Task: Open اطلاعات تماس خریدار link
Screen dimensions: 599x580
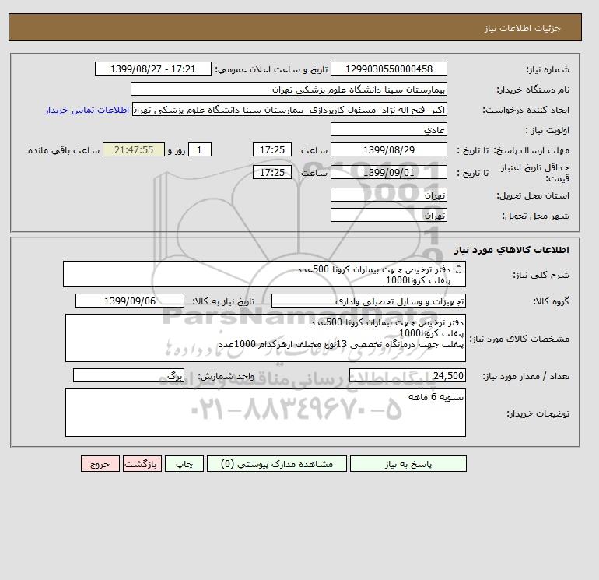Action: [86, 110]
